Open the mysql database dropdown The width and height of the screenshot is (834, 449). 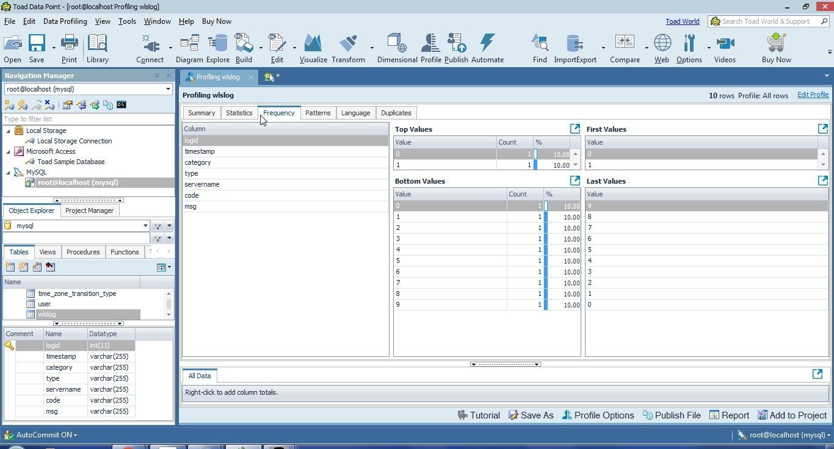coord(145,226)
